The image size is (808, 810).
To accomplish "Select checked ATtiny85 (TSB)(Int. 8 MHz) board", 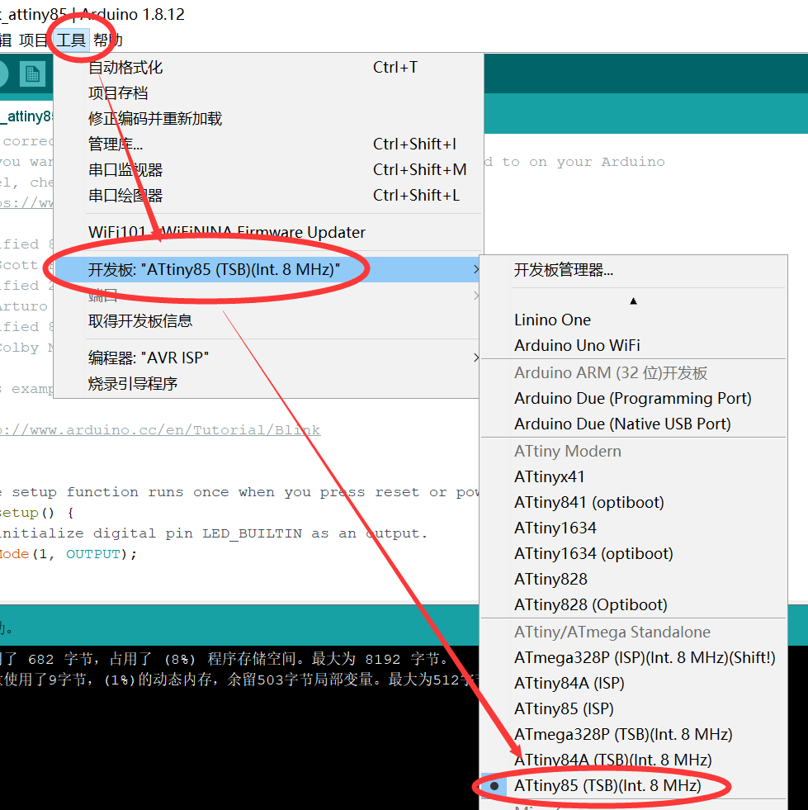I will 634,785.
